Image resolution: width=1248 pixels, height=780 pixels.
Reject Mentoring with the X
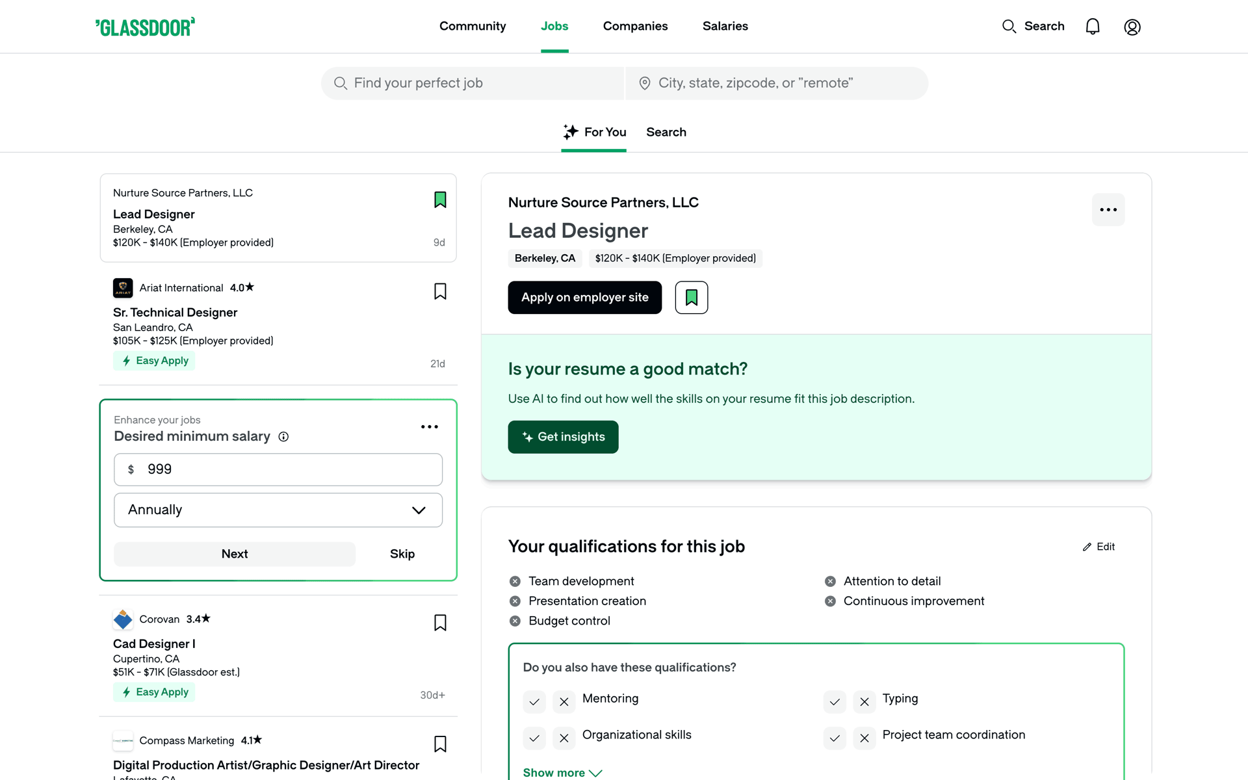[x=564, y=702]
